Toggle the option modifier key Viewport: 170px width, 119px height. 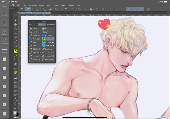tap(4, 32)
